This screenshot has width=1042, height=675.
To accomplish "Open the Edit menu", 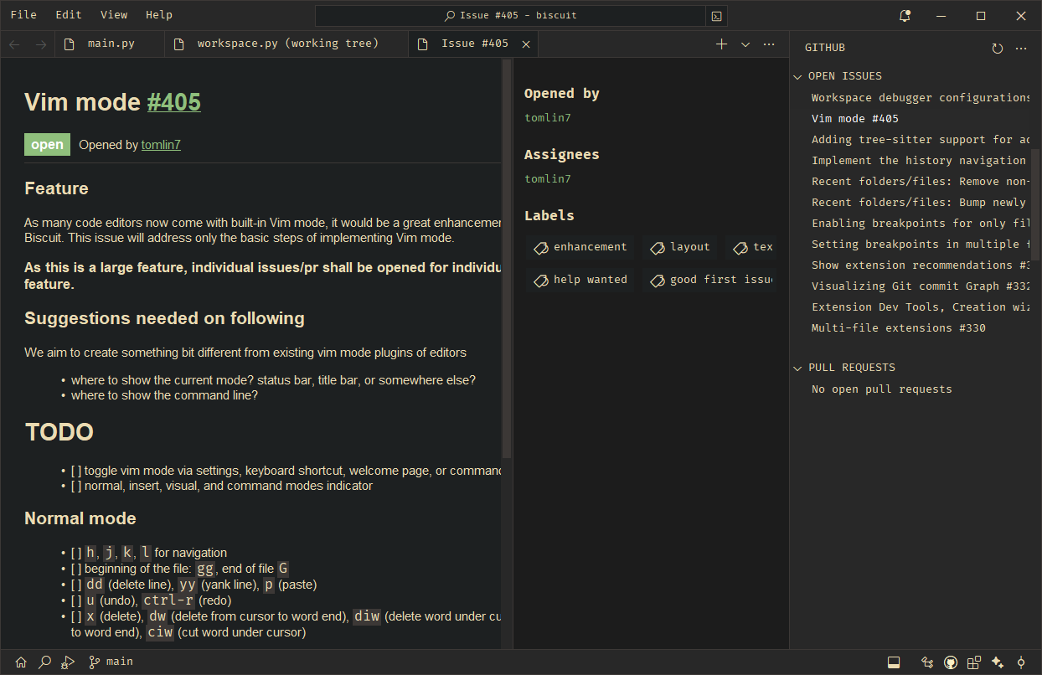I will point(69,14).
